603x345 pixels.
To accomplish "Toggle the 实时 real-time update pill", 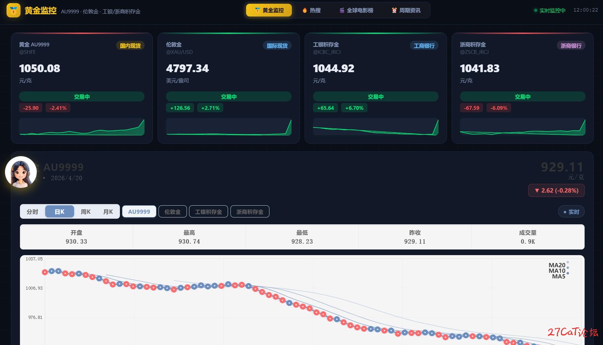I will pos(571,212).
